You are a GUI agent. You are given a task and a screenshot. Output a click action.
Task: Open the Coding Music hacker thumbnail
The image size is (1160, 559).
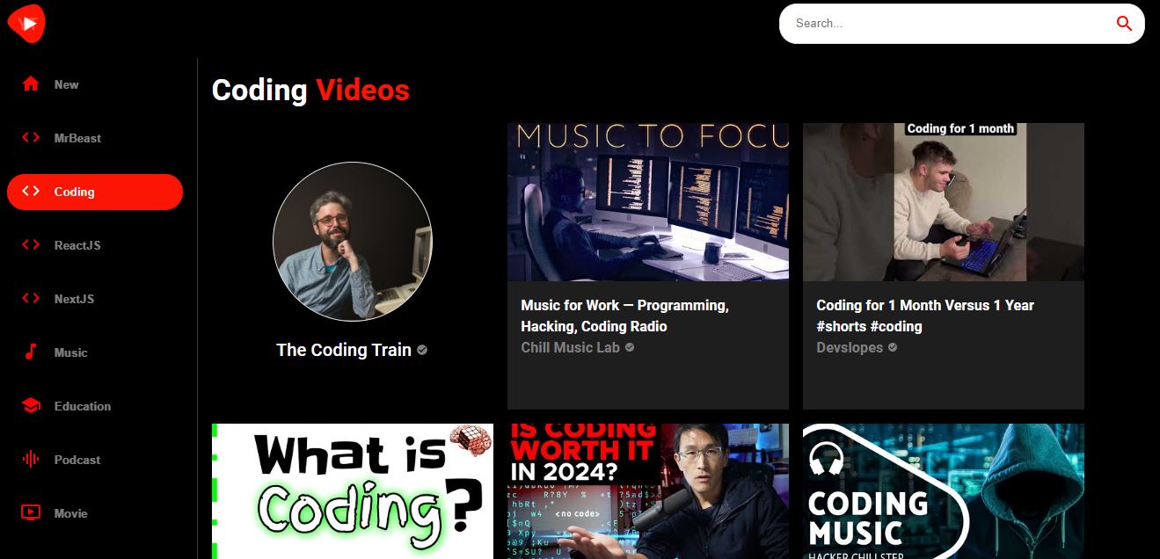pyautogui.click(x=944, y=491)
